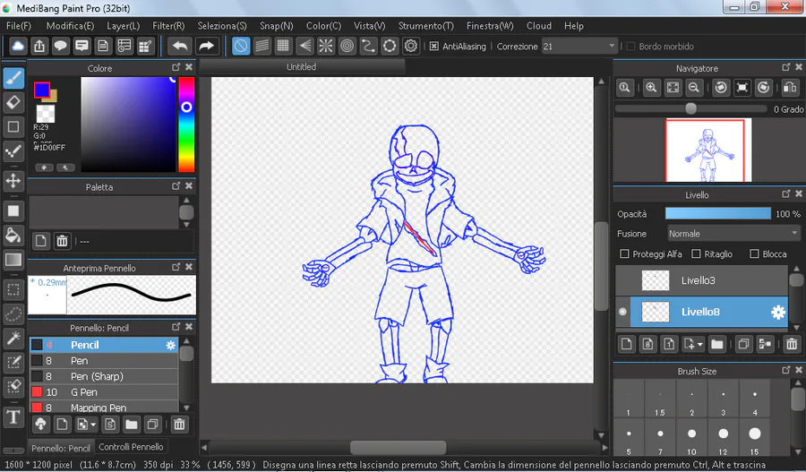Viewport: 806px width, 472px height.
Task: Open Layer(L) menu
Action: (x=124, y=26)
